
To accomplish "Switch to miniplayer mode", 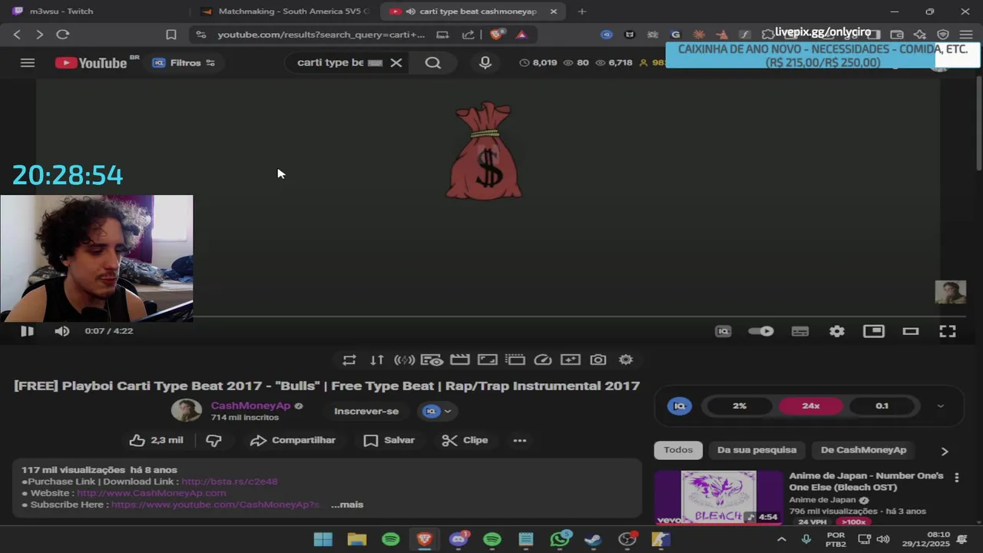I will 874,331.
